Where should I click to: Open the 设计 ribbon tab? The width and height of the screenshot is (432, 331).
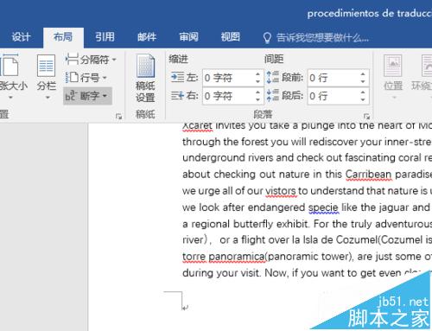(21, 37)
